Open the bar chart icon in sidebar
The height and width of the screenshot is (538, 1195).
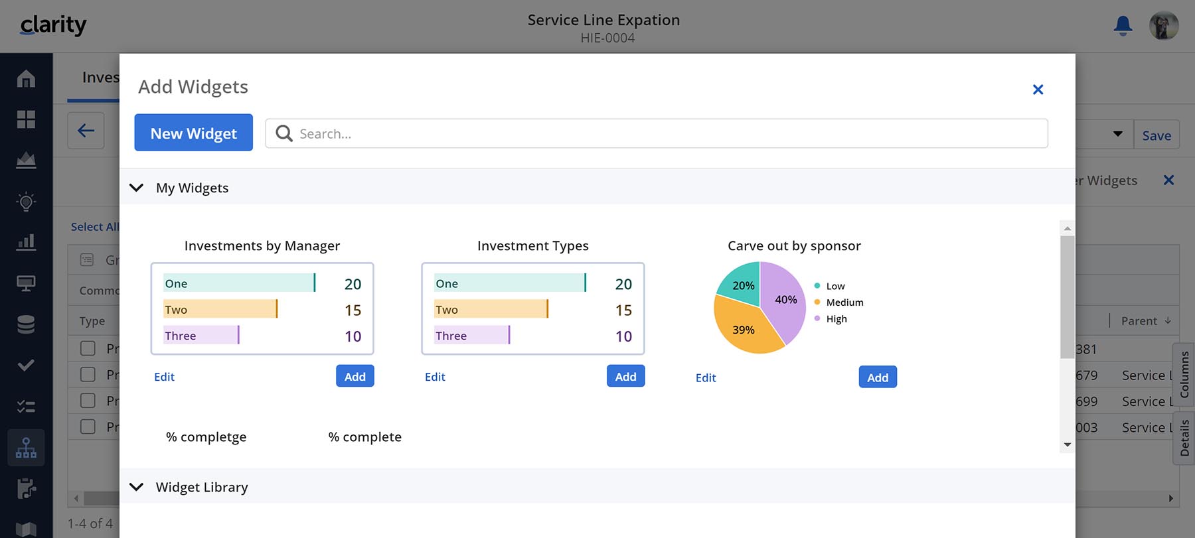point(26,242)
